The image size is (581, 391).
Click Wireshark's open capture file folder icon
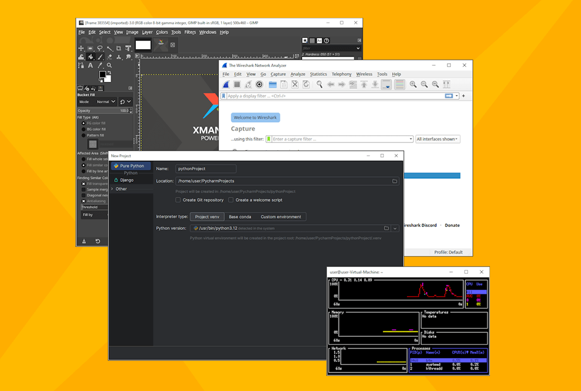pyautogui.click(x=273, y=84)
